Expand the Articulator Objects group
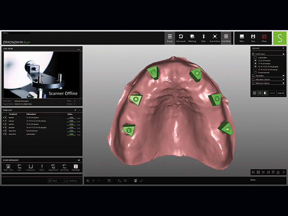This screenshot has height=216, width=288. click(283, 80)
